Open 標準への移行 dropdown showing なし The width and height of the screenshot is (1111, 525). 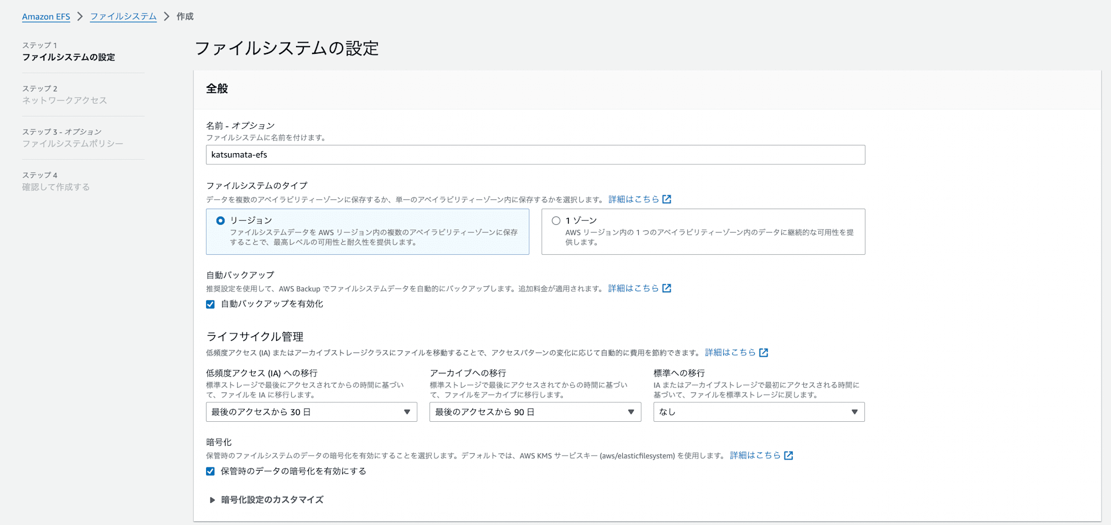[x=759, y=412]
